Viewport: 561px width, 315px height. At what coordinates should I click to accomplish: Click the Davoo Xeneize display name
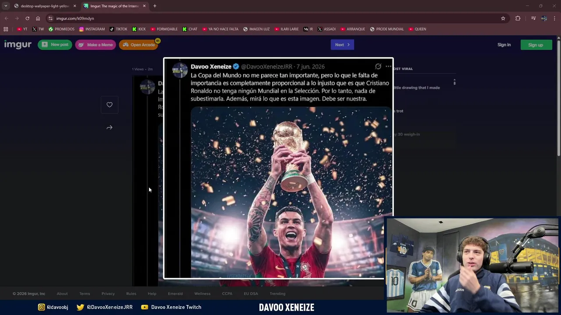211,66
